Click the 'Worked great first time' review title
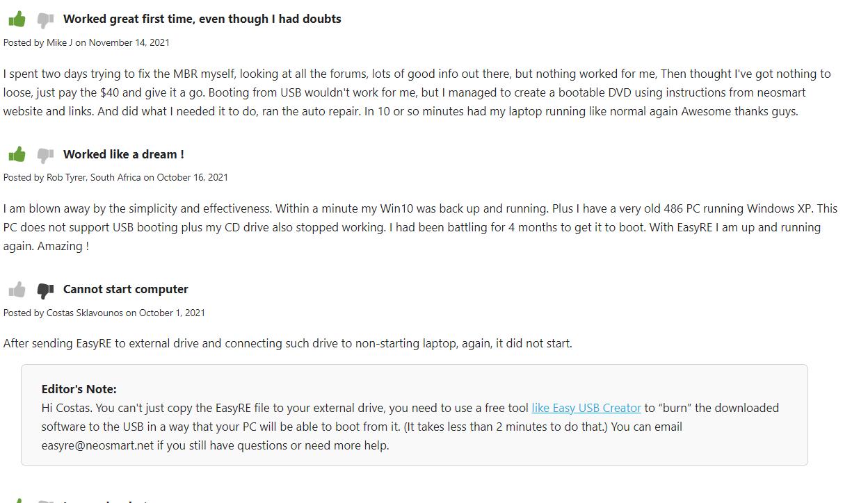The image size is (868, 503). tap(202, 19)
